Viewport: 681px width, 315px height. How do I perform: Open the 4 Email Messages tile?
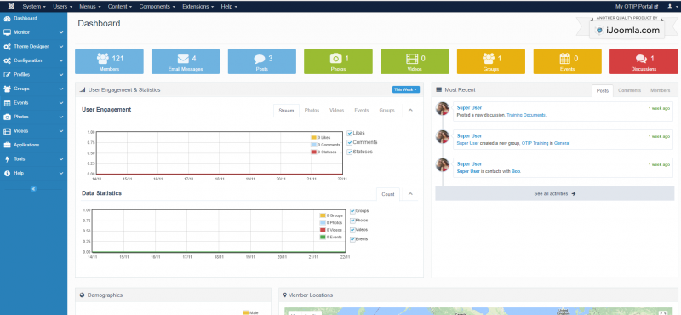186,61
